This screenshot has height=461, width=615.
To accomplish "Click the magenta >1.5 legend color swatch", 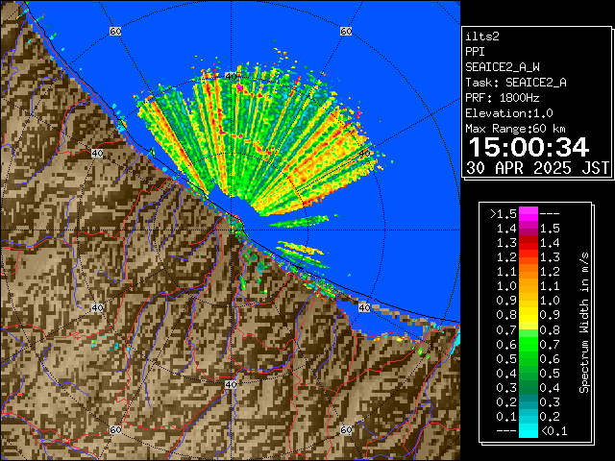I will tap(529, 214).
